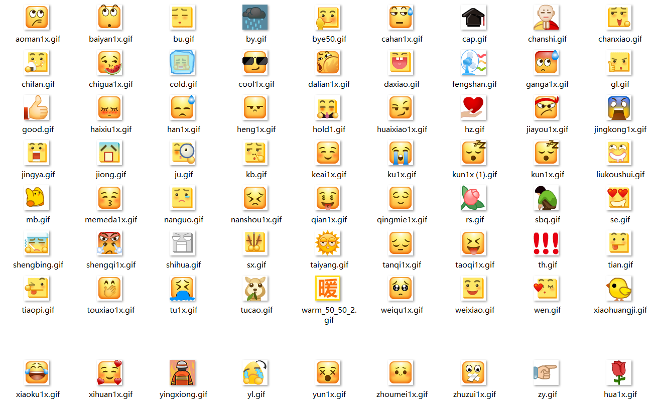The width and height of the screenshot is (657, 403).
Task: Select the sunglasses emoji cool1x.gif
Action: tap(255, 63)
